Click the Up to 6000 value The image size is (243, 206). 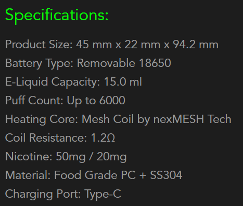click(96, 101)
